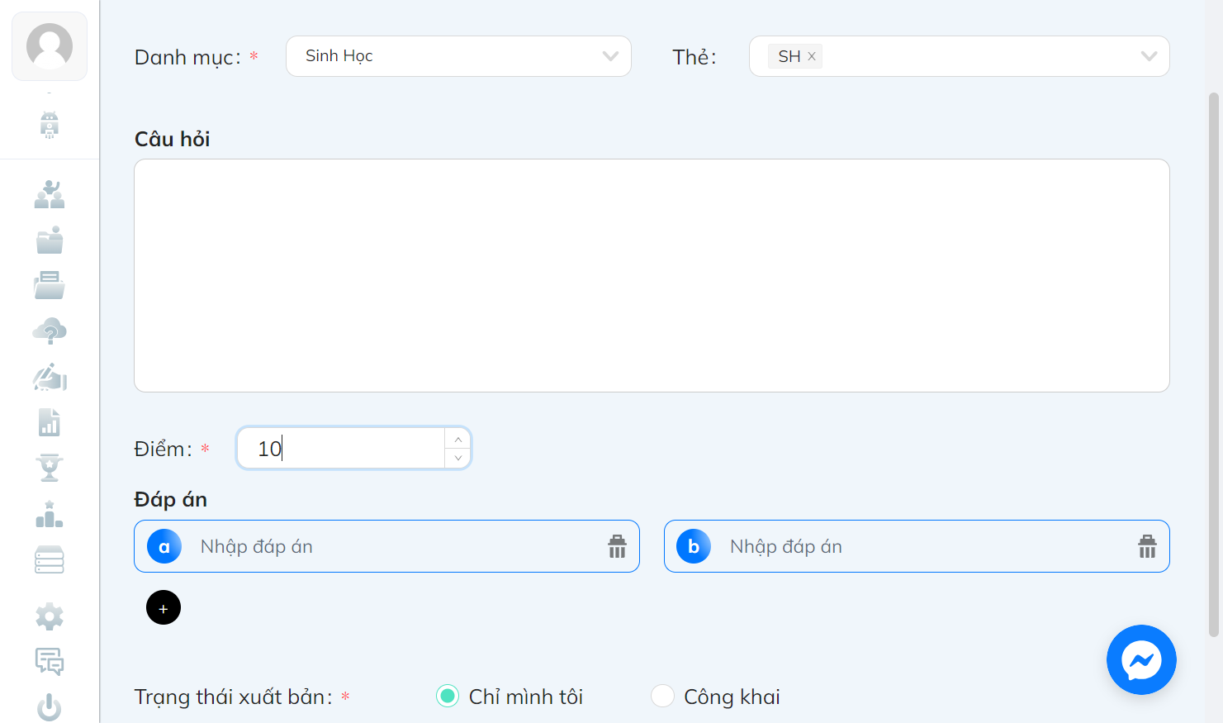Open the settings gear icon
The image size is (1223, 723).
point(50,616)
